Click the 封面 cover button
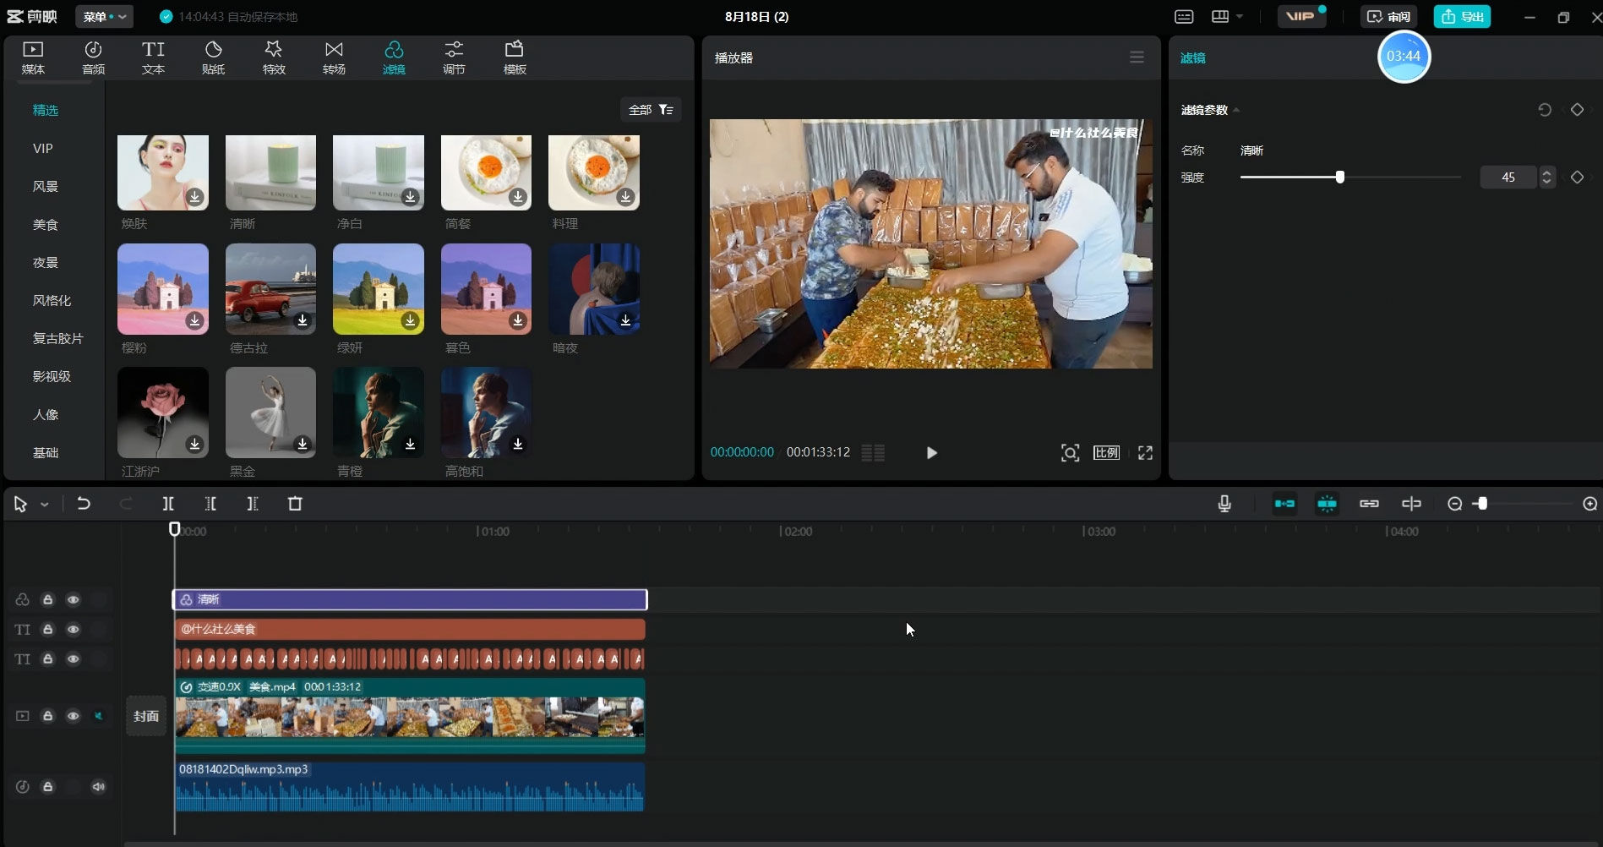This screenshot has width=1603, height=847. coord(146,716)
